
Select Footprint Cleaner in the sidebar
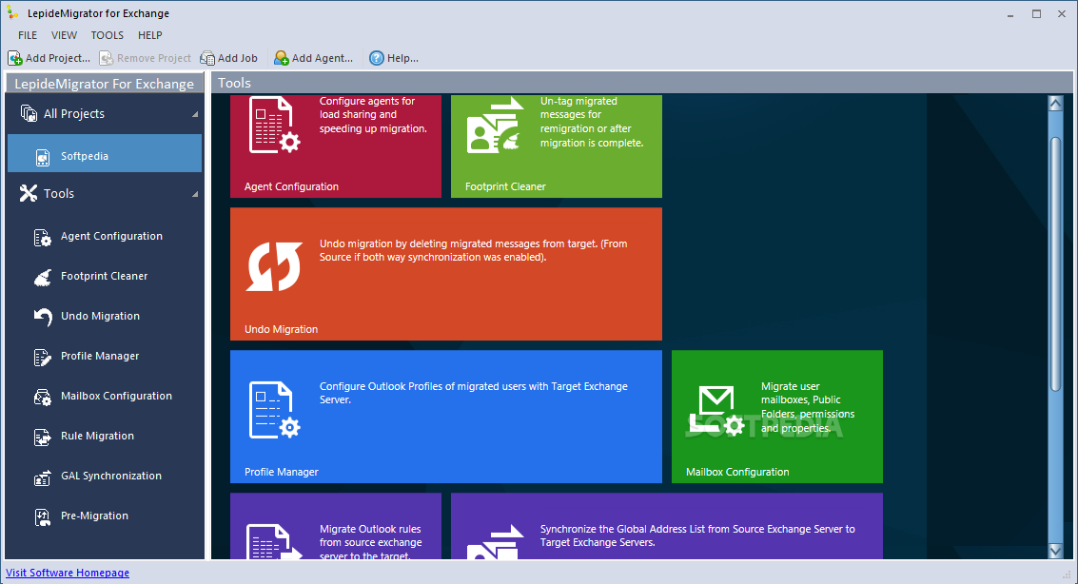105,276
